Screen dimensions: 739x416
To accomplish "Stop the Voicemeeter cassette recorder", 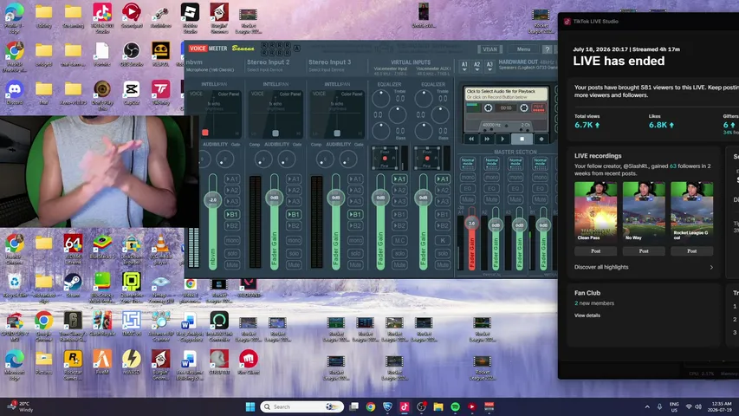I will [x=522, y=140].
